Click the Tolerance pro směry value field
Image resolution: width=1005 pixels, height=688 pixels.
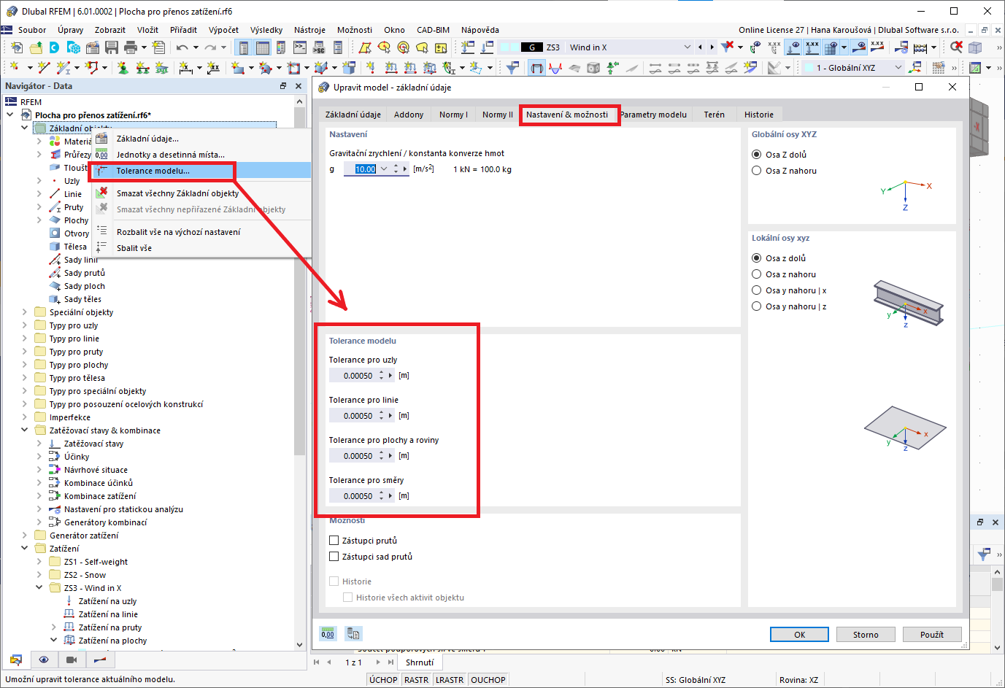tap(354, 496)
